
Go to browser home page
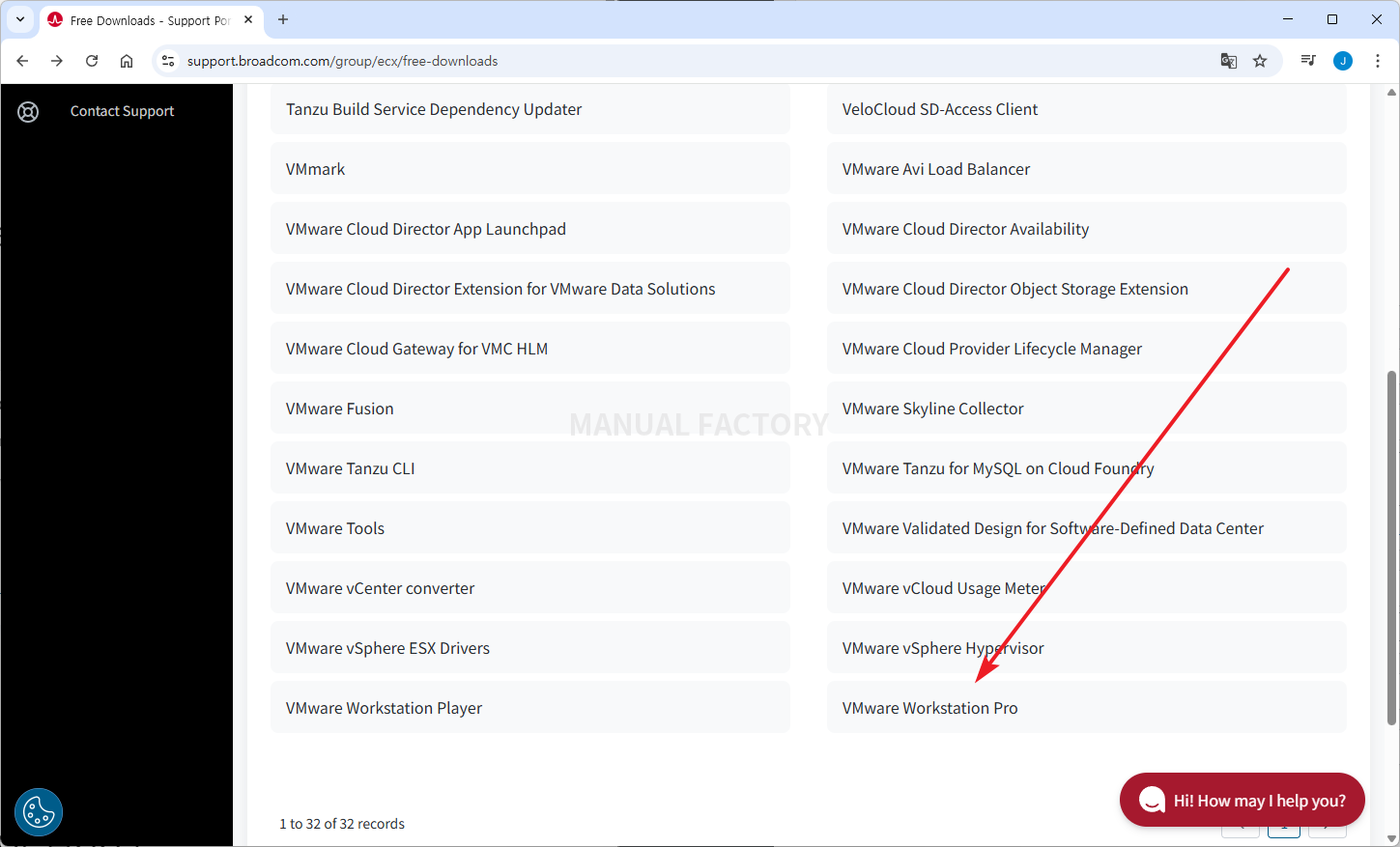[x=126, y=60]
